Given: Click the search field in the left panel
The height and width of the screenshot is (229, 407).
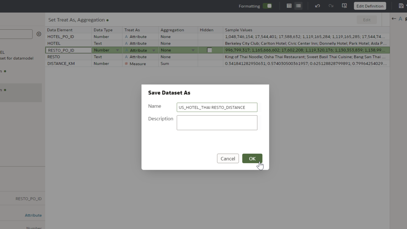Looking at the screenshot, I should [16, 34].
